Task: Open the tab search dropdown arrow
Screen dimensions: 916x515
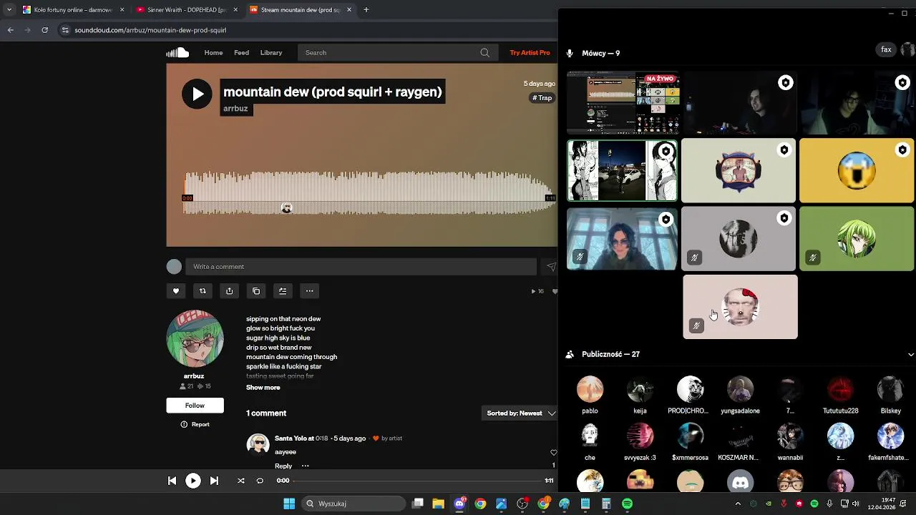Action: [x=9, y=10]
